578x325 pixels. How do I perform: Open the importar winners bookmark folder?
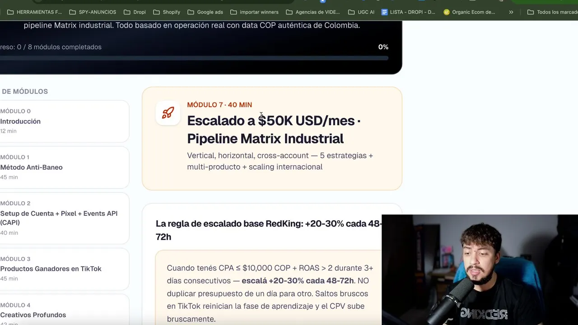pyautogui.click(x=254, y=12)
